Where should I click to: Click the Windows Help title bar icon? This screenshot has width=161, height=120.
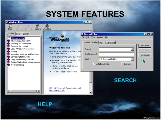7,22
